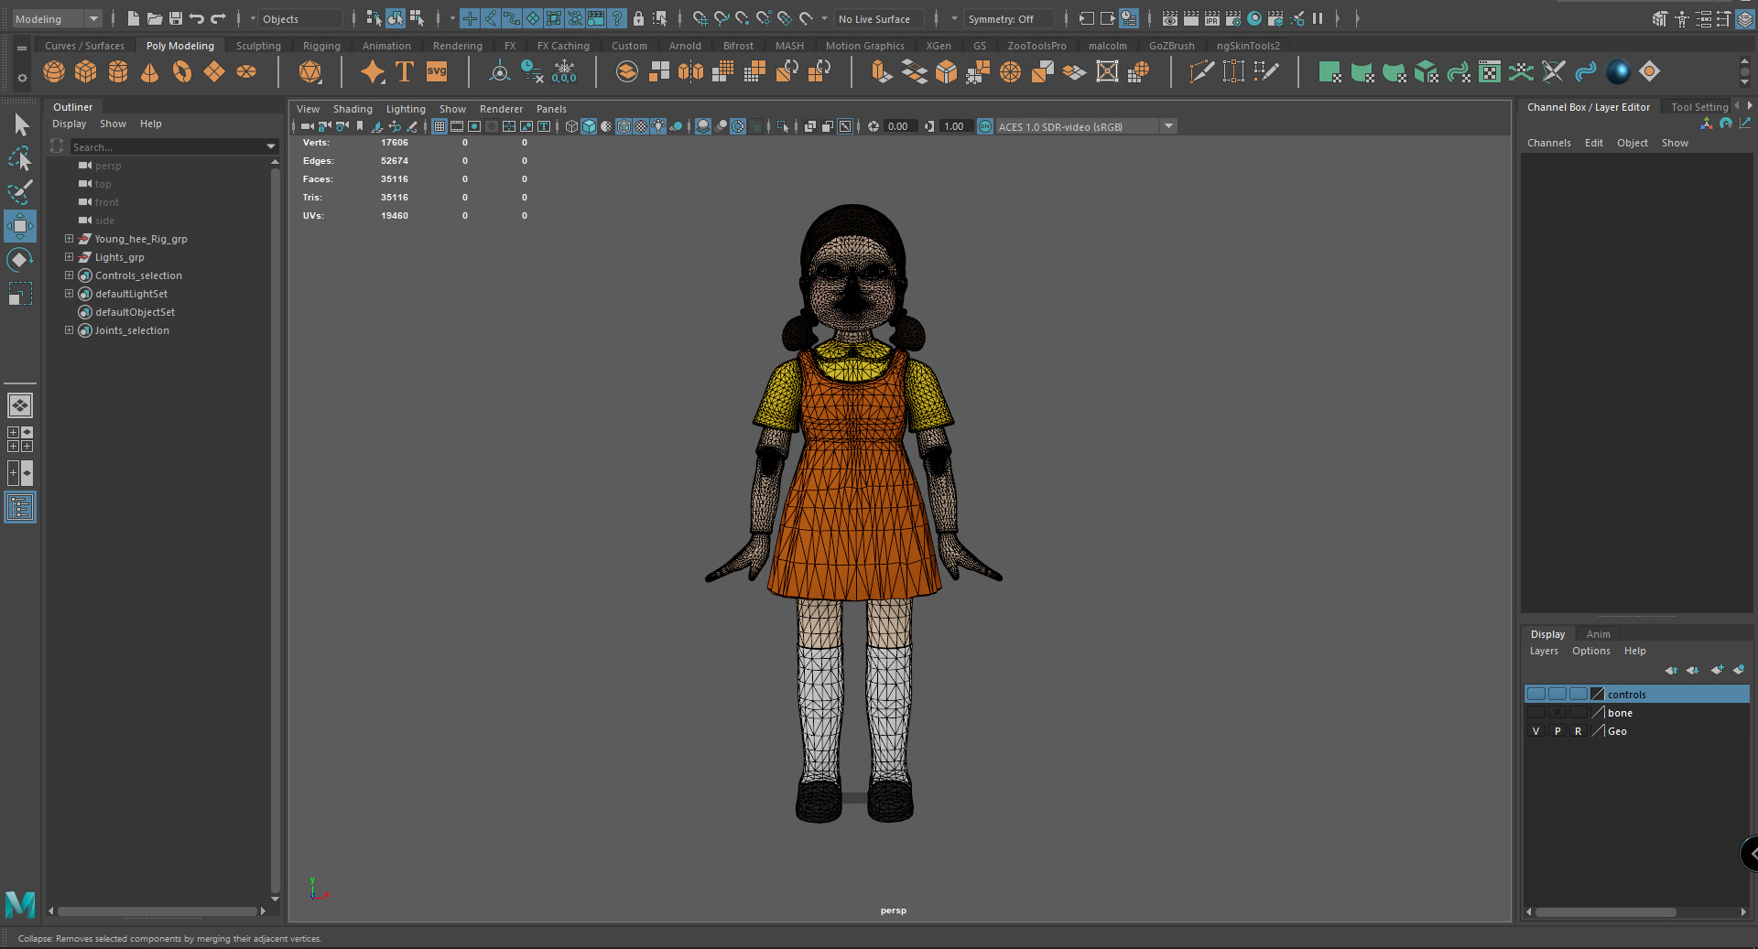Create a polygon disc from the shelf
Viewport: 1758px width, 949px height.
pos(246,71)
